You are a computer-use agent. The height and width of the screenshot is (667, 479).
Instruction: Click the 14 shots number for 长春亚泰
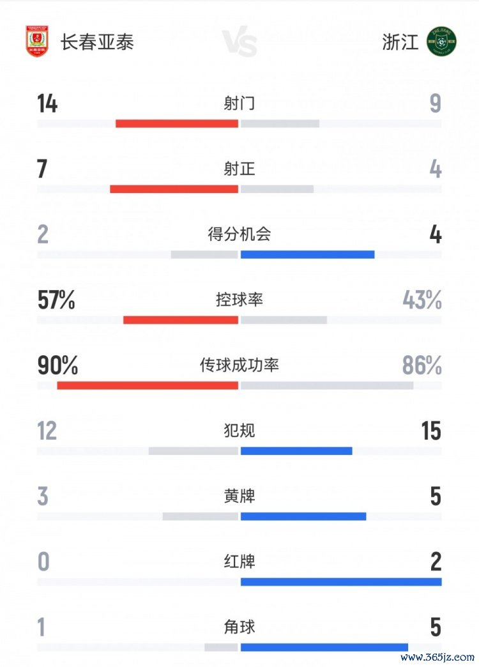[47, 103]
